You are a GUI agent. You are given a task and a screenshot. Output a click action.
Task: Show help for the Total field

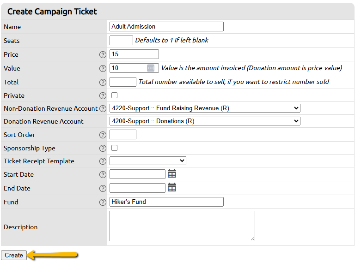point(103,83)
